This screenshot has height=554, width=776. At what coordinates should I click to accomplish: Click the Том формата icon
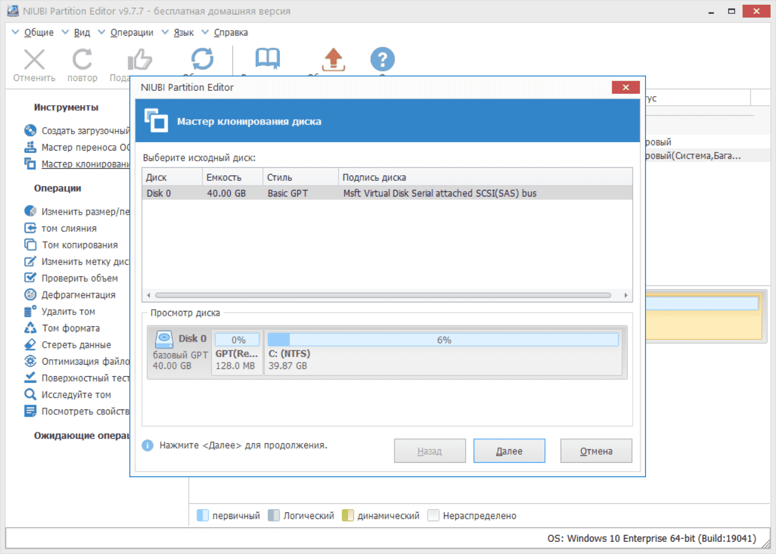click(30, 328)
